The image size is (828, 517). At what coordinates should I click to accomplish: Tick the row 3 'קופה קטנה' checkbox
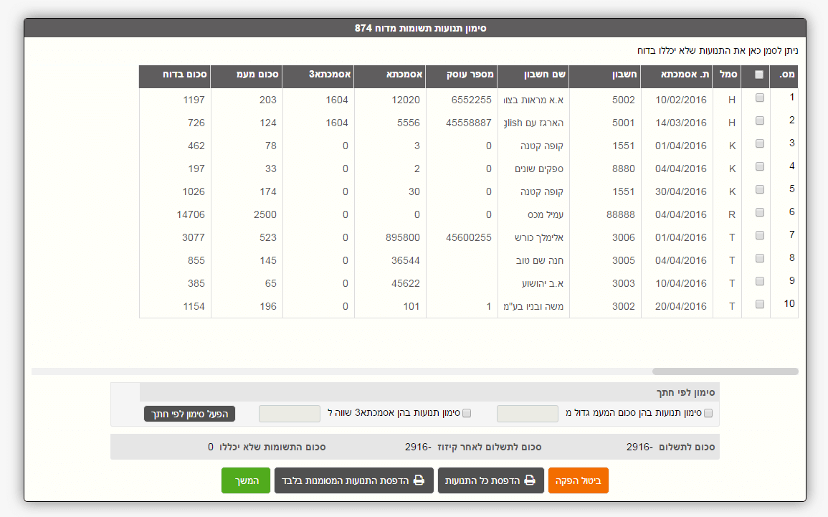tap(759, 143)
